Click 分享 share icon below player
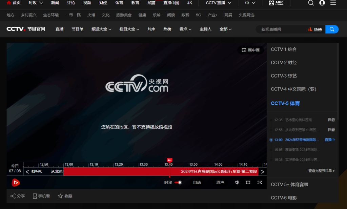 point(13,196)
